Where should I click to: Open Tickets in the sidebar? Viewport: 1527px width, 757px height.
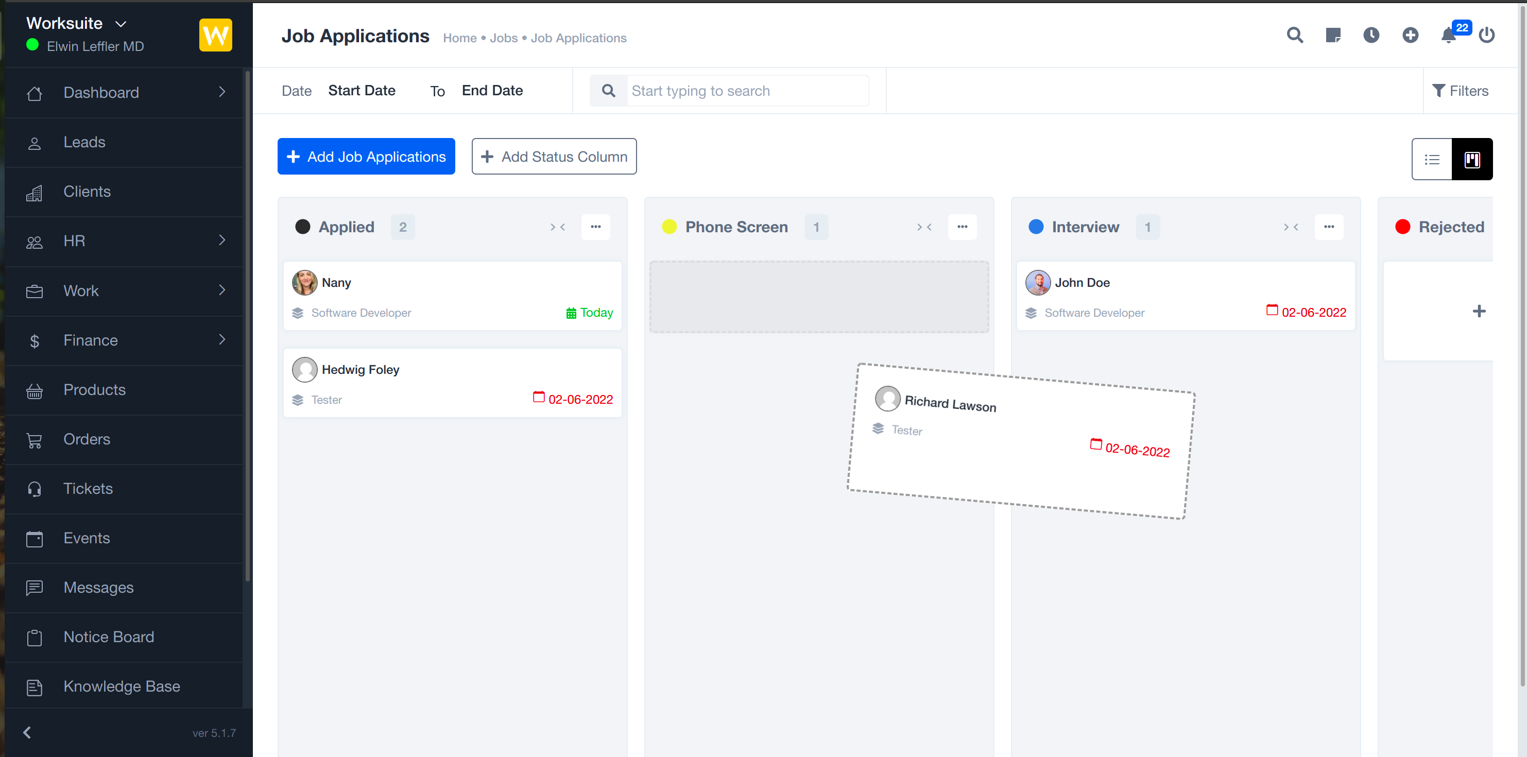[88, 489]
